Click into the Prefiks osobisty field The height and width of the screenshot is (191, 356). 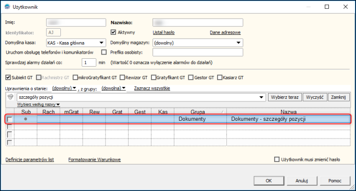click(x=198, y=52)
